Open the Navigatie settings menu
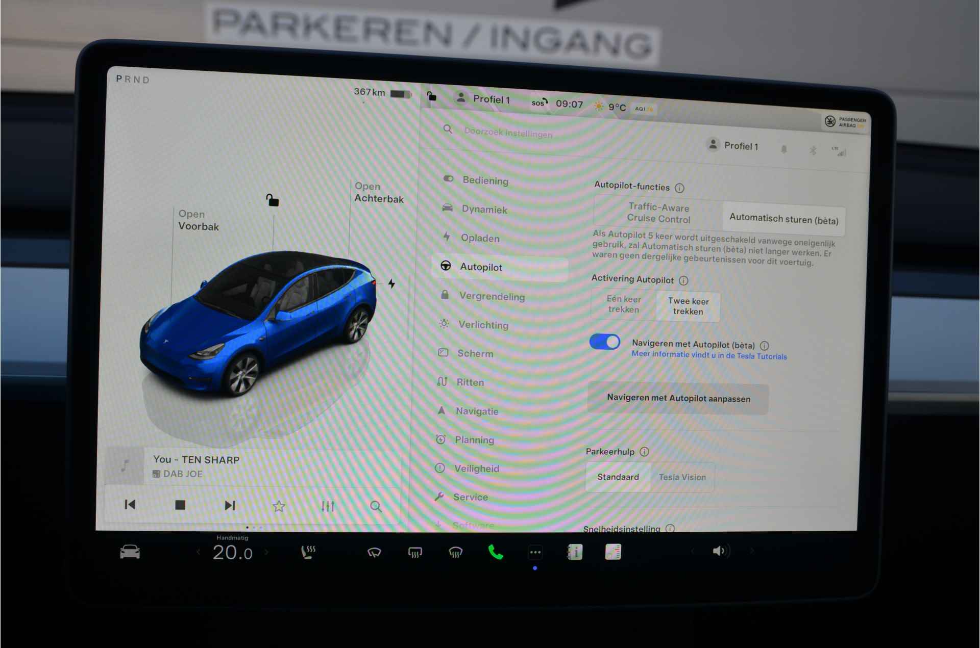980x648 pixels. 468,411
